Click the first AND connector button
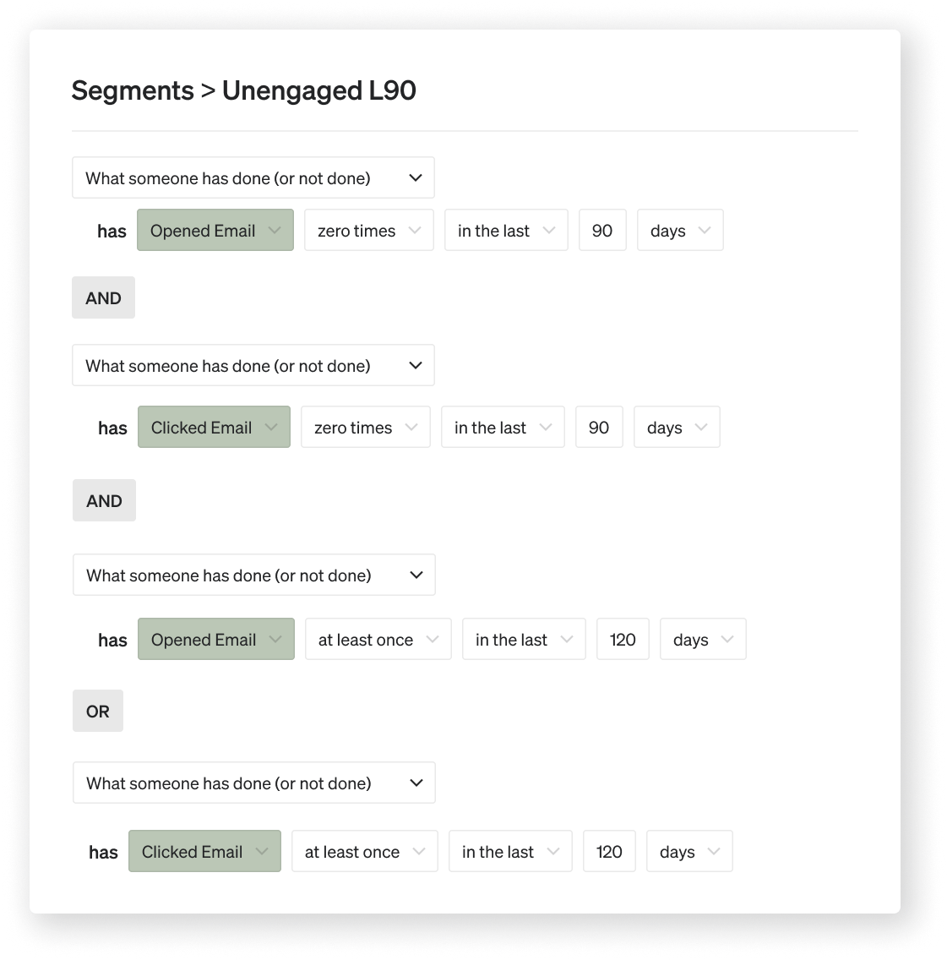 (x=103, y=297)
